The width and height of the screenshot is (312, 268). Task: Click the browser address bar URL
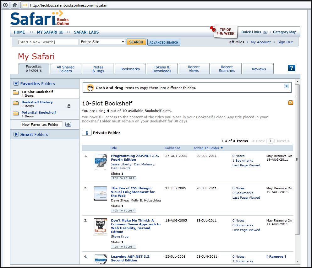68,5
